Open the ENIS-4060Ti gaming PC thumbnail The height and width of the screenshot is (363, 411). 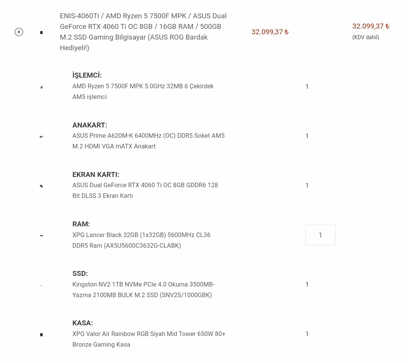pos(41,32)
